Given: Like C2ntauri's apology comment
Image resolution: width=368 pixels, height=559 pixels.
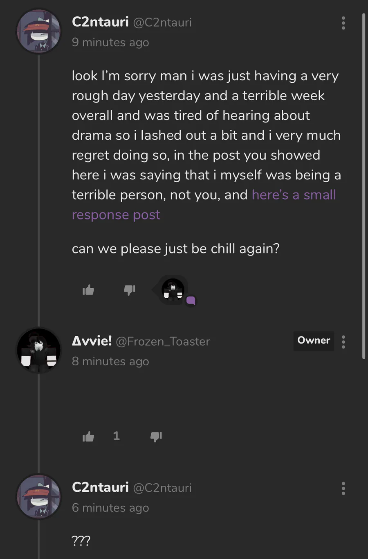Looking at the screenshot, I should click(88, 290).
